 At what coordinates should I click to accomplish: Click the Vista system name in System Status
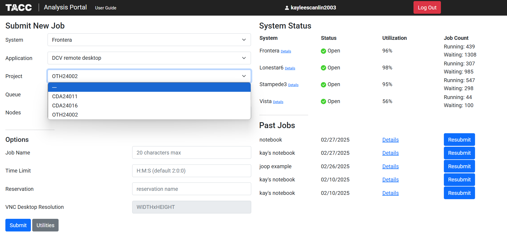click(x=265, y=101)
